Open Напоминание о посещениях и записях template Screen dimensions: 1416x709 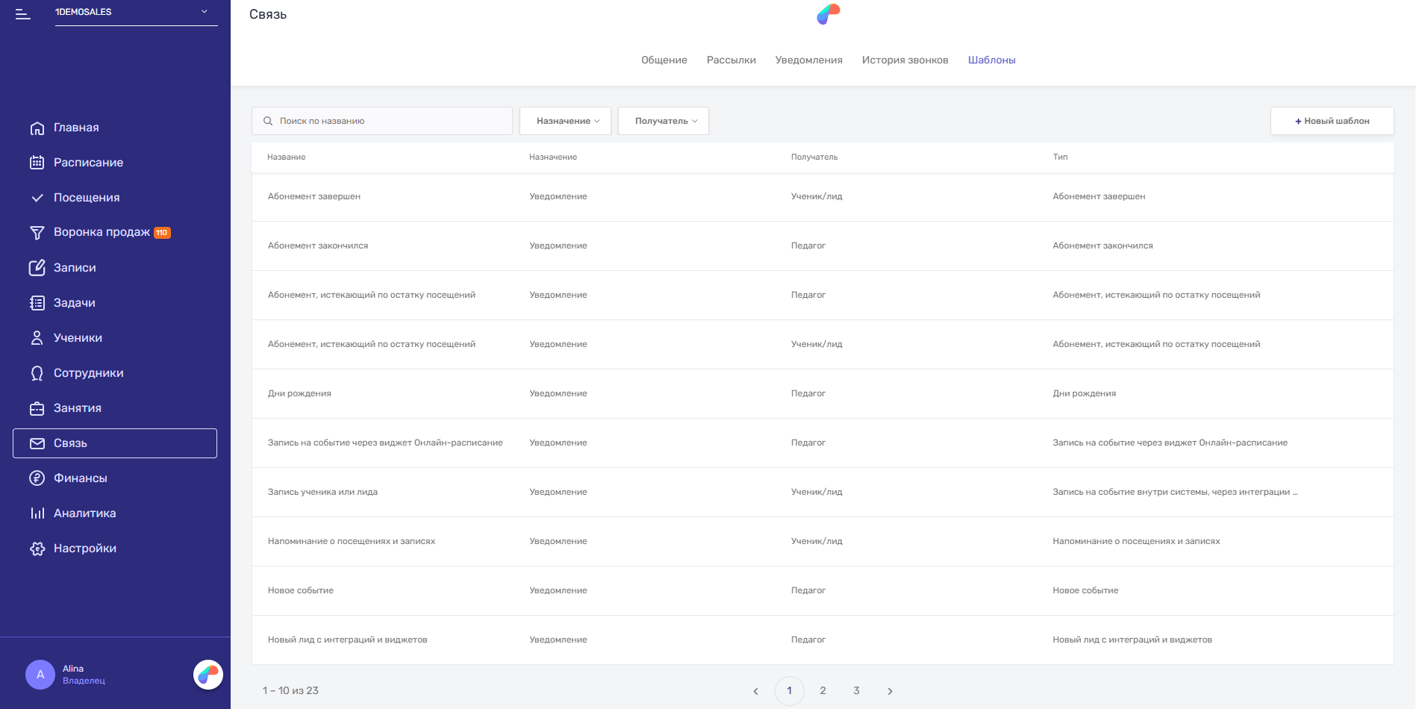pos(823,541)
